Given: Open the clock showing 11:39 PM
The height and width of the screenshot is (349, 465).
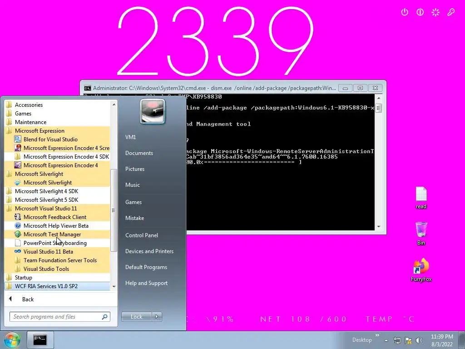Looking at the screenshot, I should pos(442,340).
